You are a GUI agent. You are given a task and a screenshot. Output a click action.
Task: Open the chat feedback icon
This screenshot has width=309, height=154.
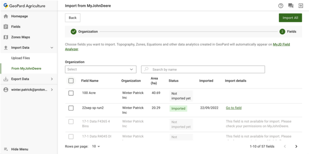tap(291, 6)
